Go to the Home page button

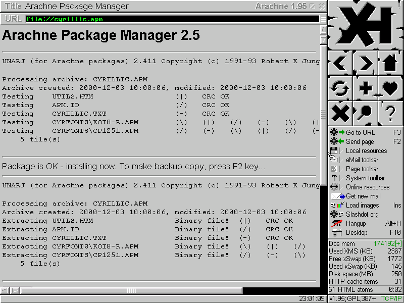pyautogui.click(x=390, y=63)
